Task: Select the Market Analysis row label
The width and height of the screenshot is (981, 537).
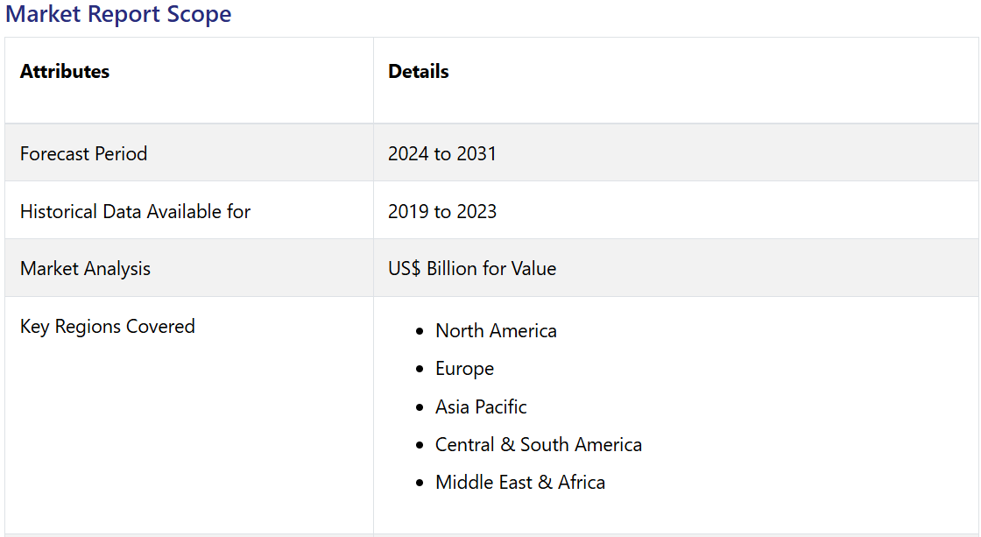Action: click(85, 269)
